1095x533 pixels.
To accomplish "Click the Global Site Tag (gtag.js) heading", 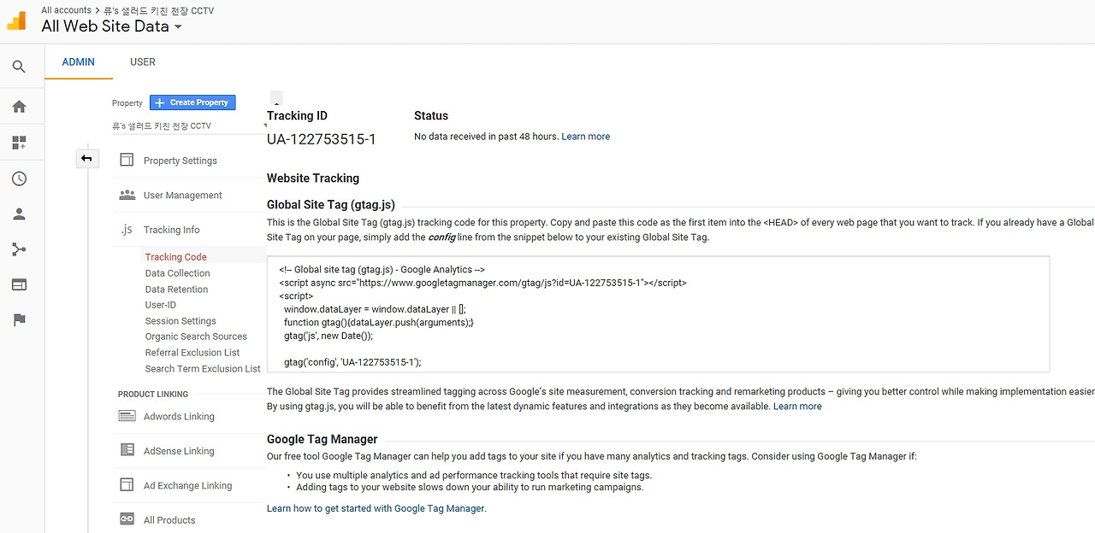I will [x=331, y=205].
